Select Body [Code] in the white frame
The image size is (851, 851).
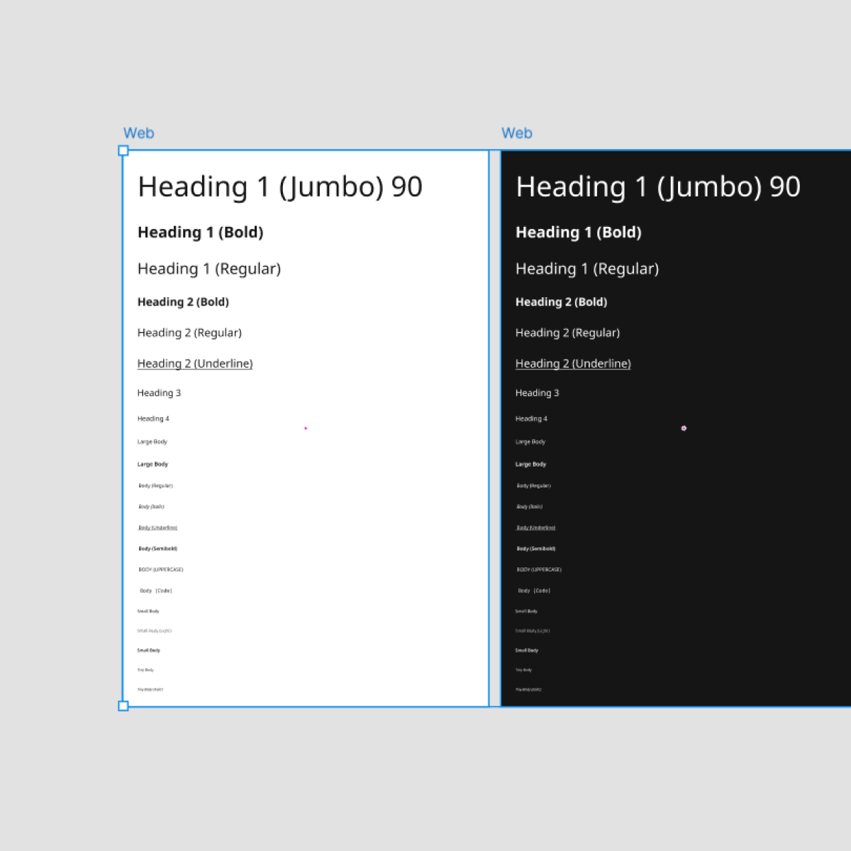[156, 591]
